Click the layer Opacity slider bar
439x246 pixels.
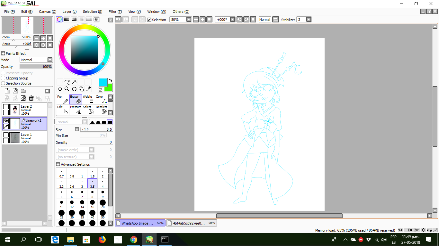tap(36, 67)
